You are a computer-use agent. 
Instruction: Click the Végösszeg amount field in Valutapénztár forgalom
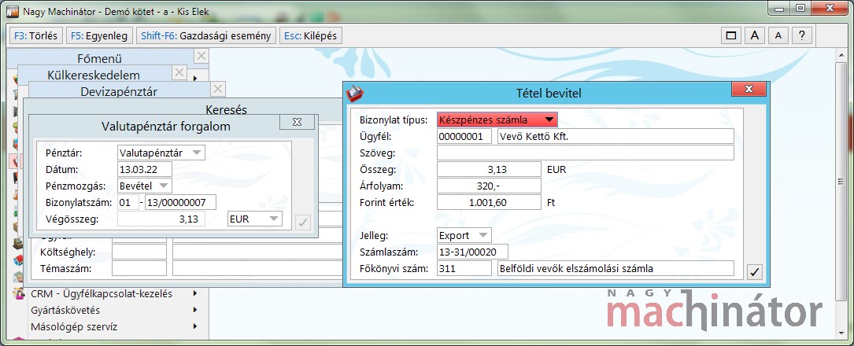pyautogui.click(x=161, y=219)
